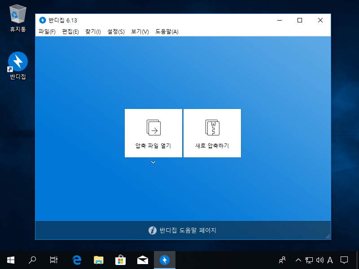Open the Bandizip desktop shortcut icon

pyautogui.click(x=18, y=61)
